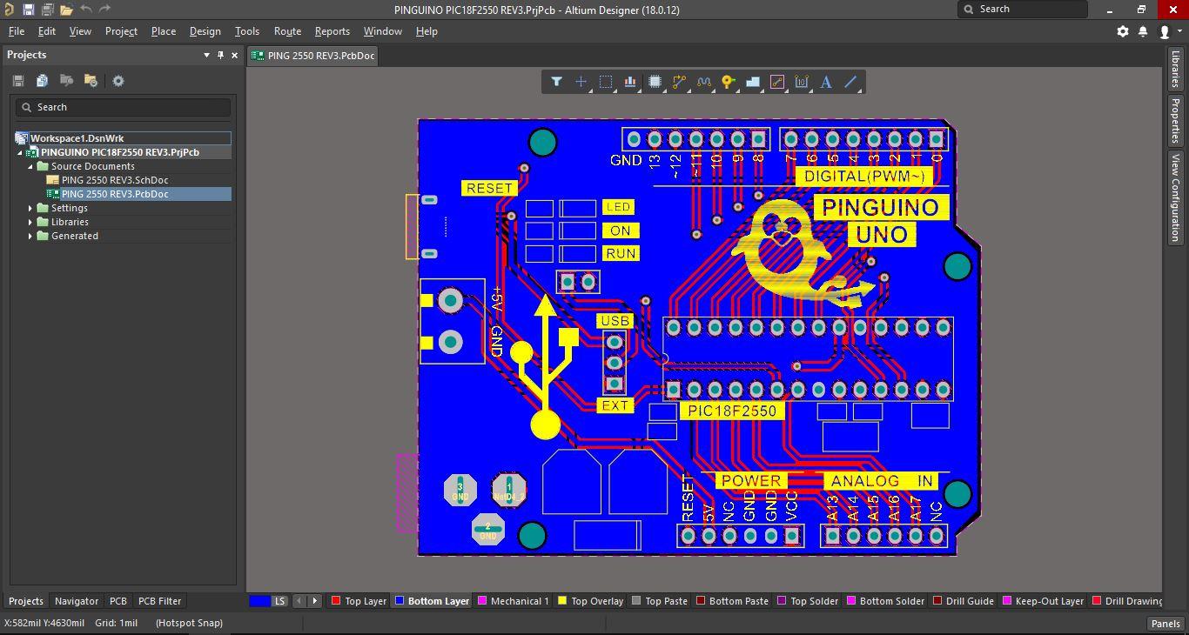1189x635 pixels.
Task: Open the Properties side panel
Action: coord(1175,121)
